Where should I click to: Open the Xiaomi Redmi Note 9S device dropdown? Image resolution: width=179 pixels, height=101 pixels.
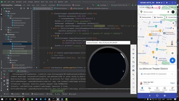coord(121,5)
